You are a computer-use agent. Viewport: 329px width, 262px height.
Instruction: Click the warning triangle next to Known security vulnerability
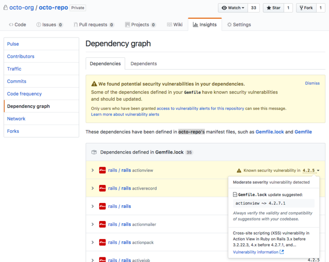[x=239, y=170]
